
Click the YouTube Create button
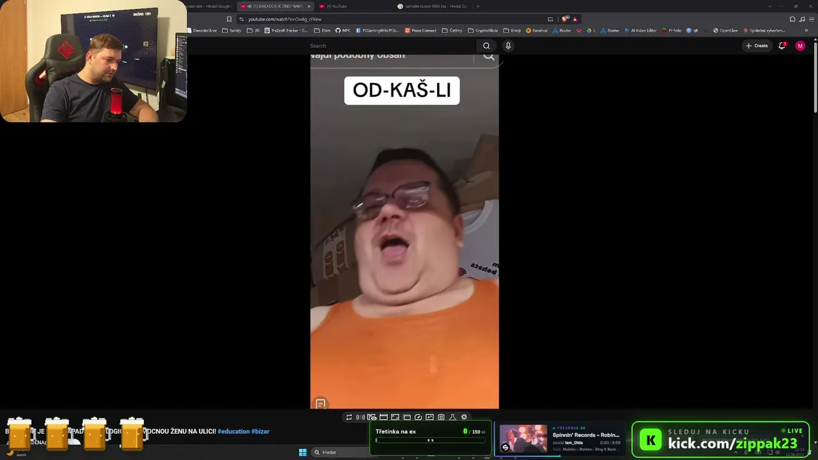(x=757, y=46)
